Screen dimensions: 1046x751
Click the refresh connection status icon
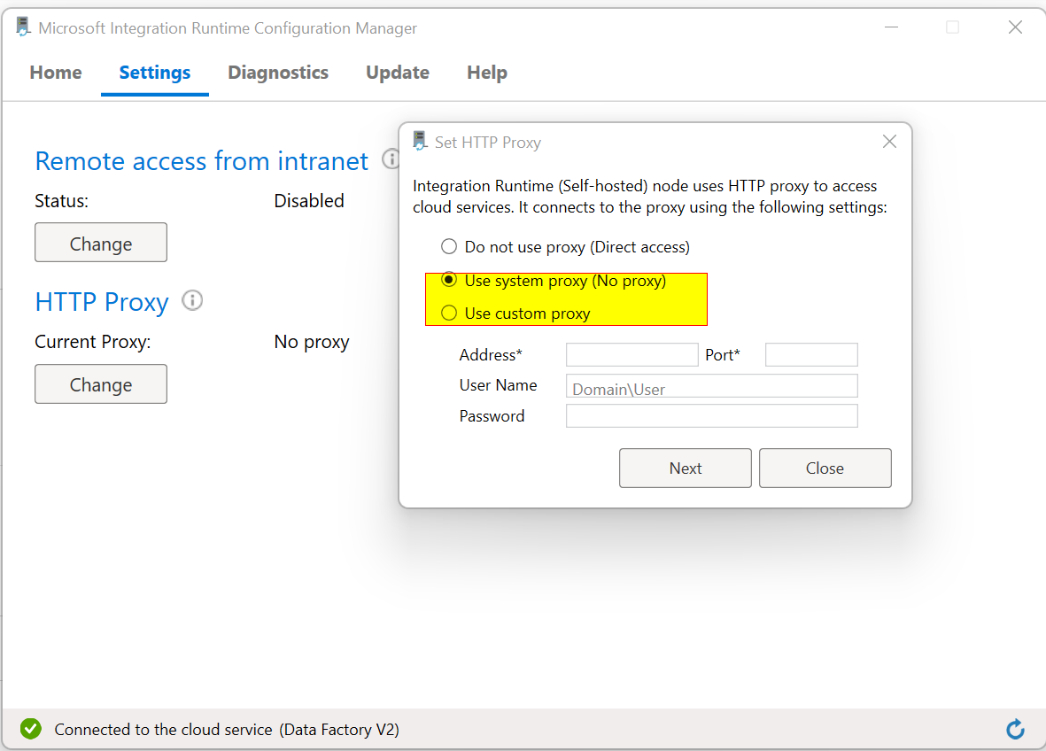1015,728
